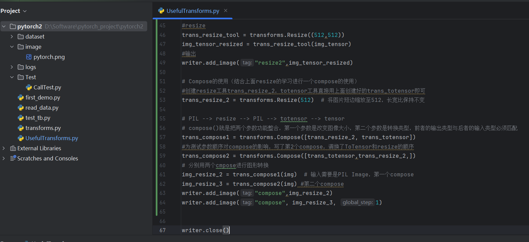Click the Python icon next to transforms.py
The height and width of the screenshot is (242, 529).
click(x=20, y=128)
